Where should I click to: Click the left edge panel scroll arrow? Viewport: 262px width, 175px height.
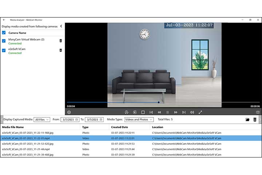point(2,120)
